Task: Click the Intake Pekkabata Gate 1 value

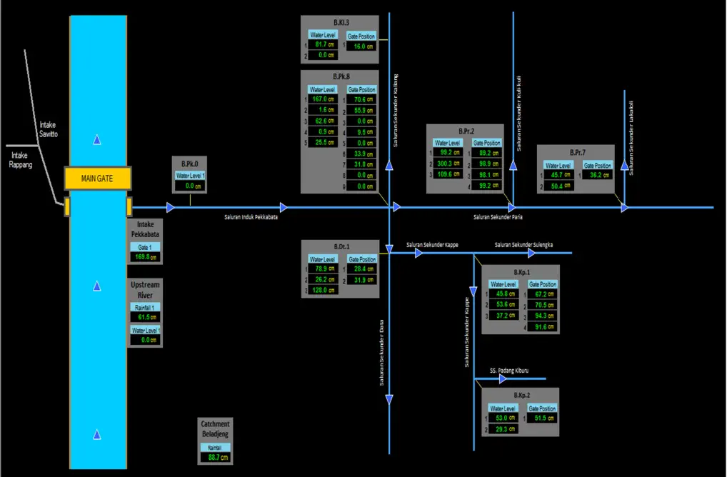Action: tap(145, 257)
